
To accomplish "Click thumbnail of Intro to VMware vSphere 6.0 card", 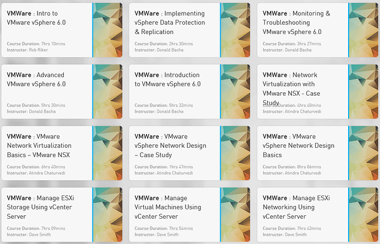I will [x=107, y=30].
